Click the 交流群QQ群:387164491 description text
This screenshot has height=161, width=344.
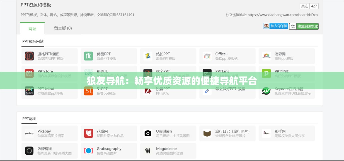point(116,15)
